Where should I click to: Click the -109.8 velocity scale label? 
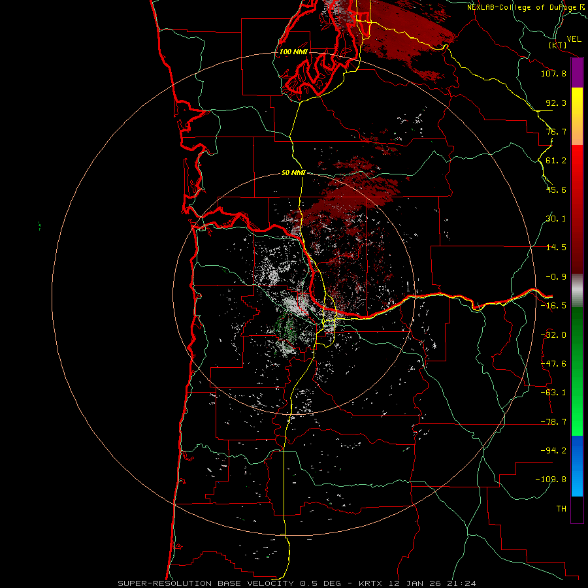(x=551, y=480)
